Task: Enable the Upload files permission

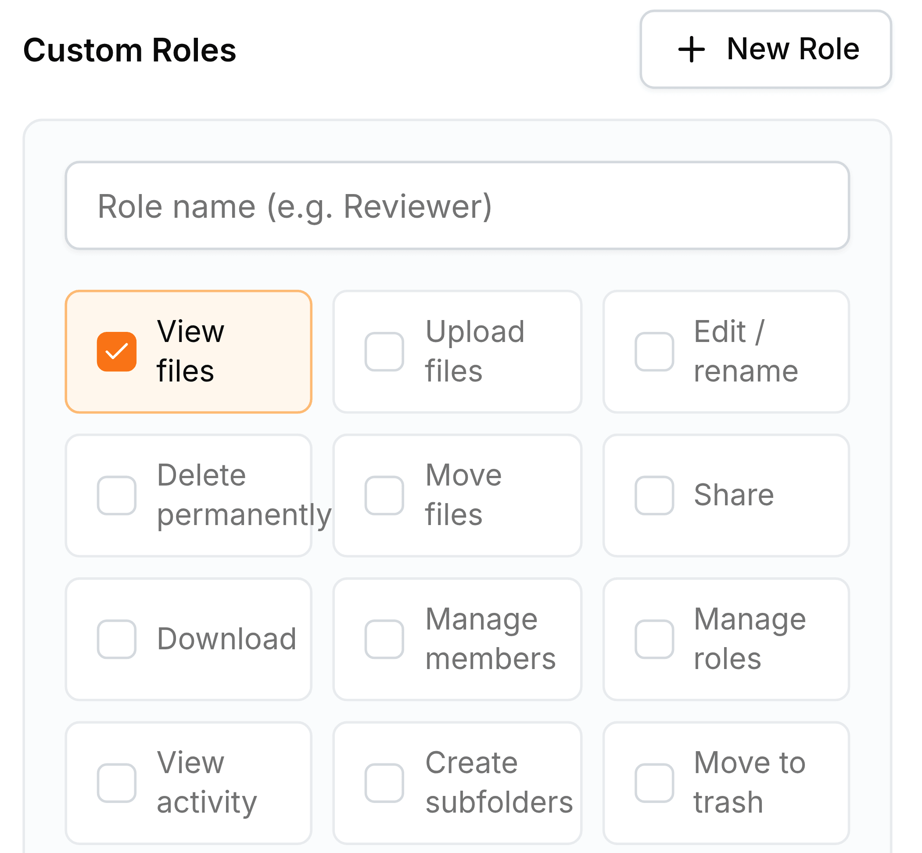Action: click(384, 351)
